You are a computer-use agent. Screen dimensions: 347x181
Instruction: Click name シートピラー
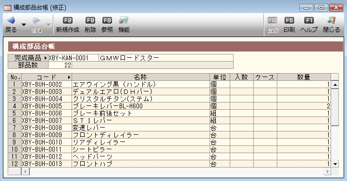coord(92,149)
